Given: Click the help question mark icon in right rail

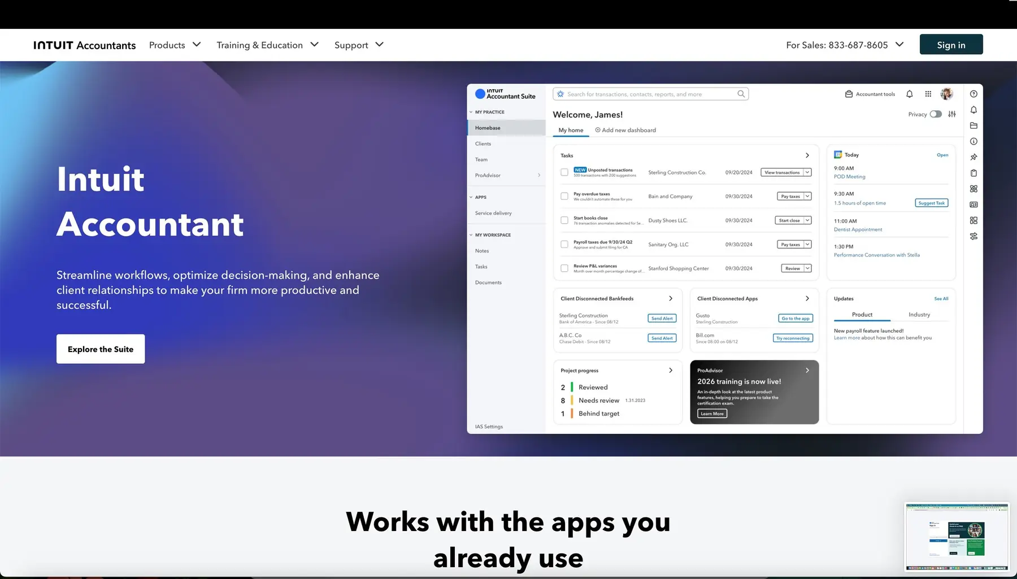Looking at the screenshot, I should click(973, 94).
